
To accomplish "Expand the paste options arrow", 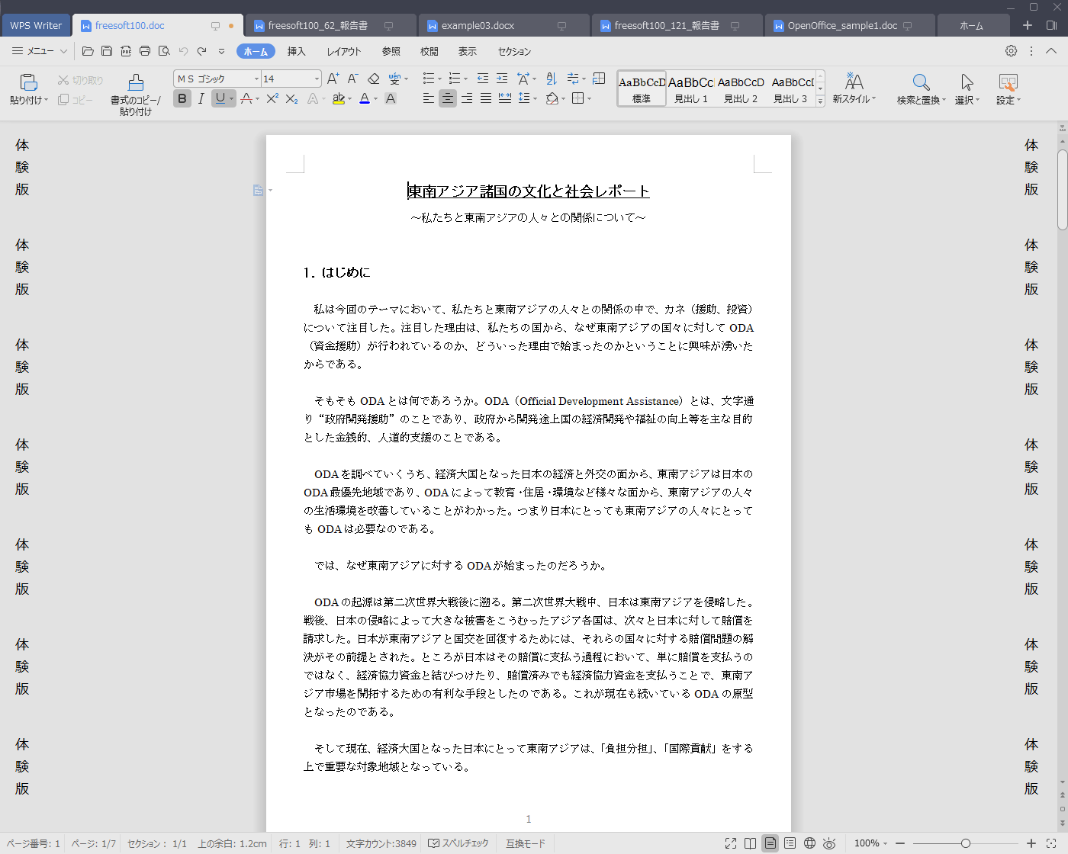I will (47, 100).
